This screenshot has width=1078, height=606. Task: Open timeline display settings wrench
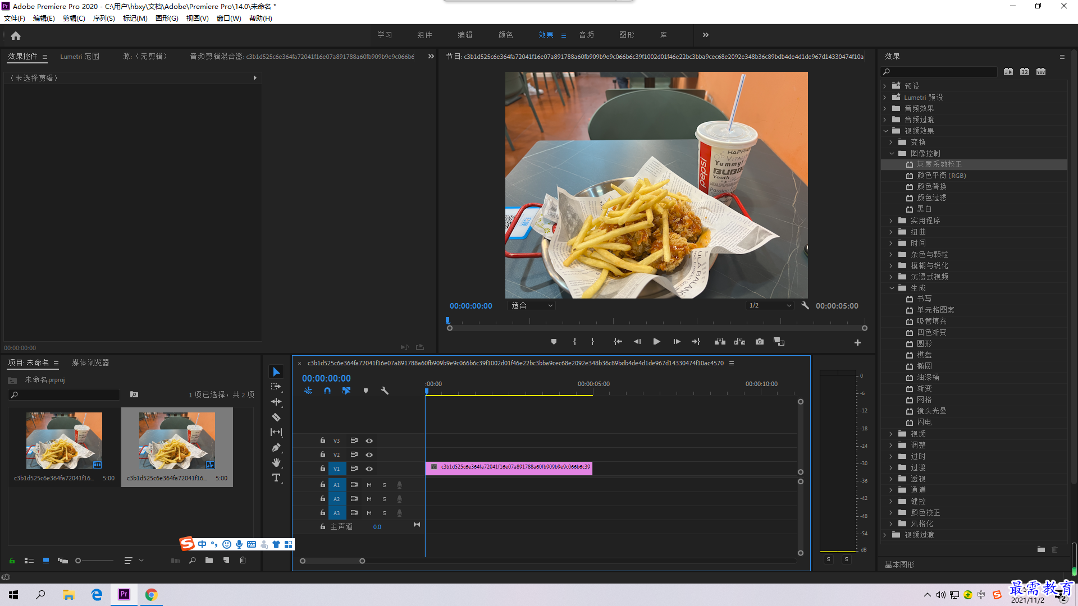pyautogui.click(x=385, y=391)
